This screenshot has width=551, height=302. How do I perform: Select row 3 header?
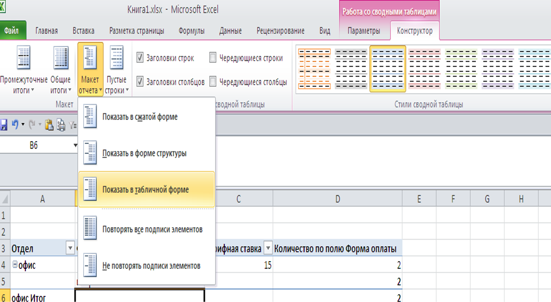pos(4,249)
